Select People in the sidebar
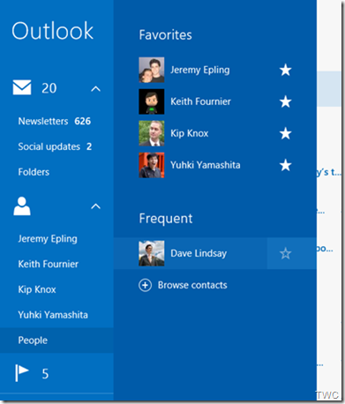Viewport: 345px width, 404px height. click(x=56, y=340)
